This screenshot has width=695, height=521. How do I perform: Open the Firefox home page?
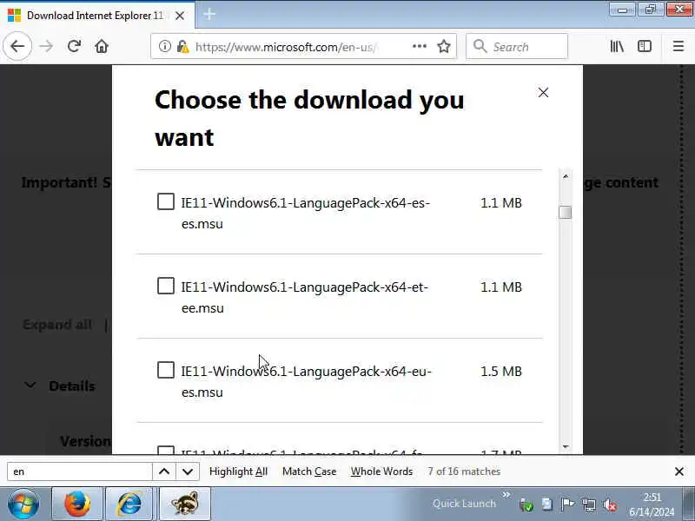click(x=102, y=46)
